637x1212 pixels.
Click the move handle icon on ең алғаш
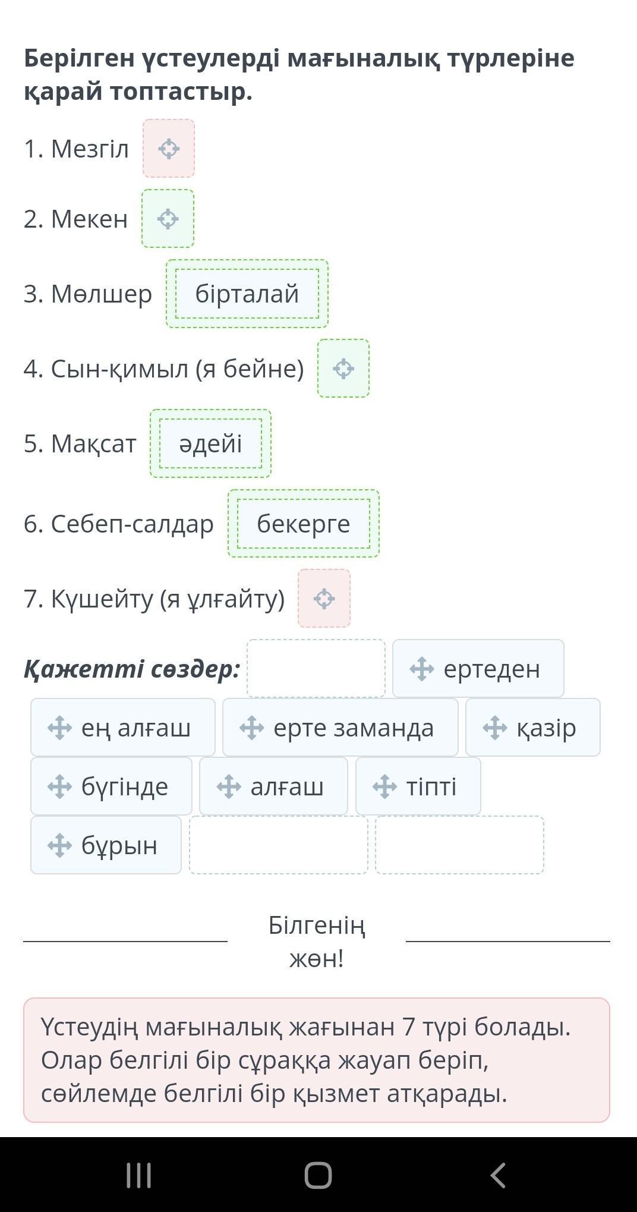coord(59,728)
